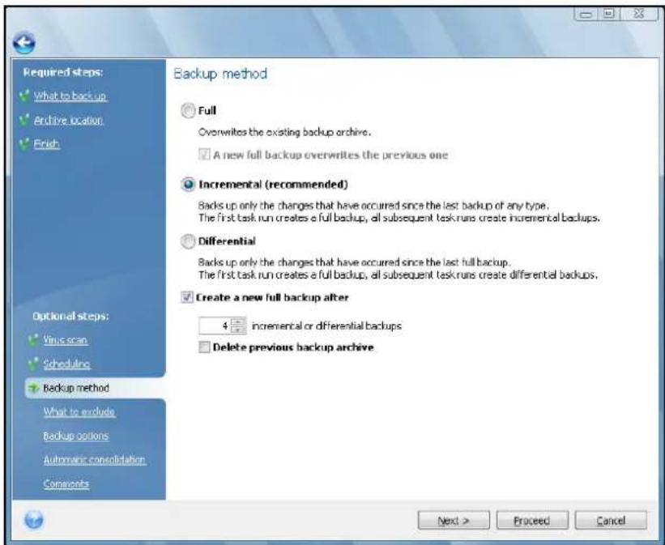
Task: Select the 'Backup method' sidebar step
Action: 76,388
